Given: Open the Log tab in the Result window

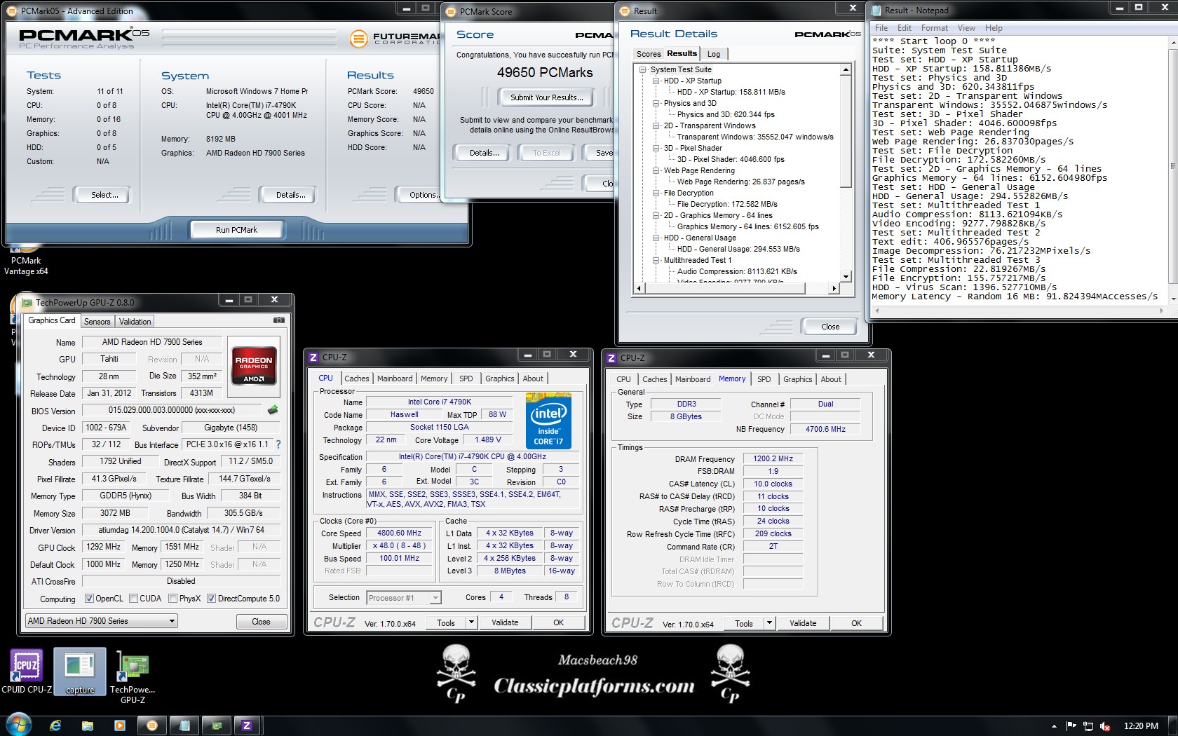Looking at the screenshot, I should [x=714, y=54].
